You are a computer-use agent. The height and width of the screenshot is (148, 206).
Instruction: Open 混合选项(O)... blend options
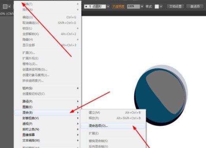click(113, 126)
